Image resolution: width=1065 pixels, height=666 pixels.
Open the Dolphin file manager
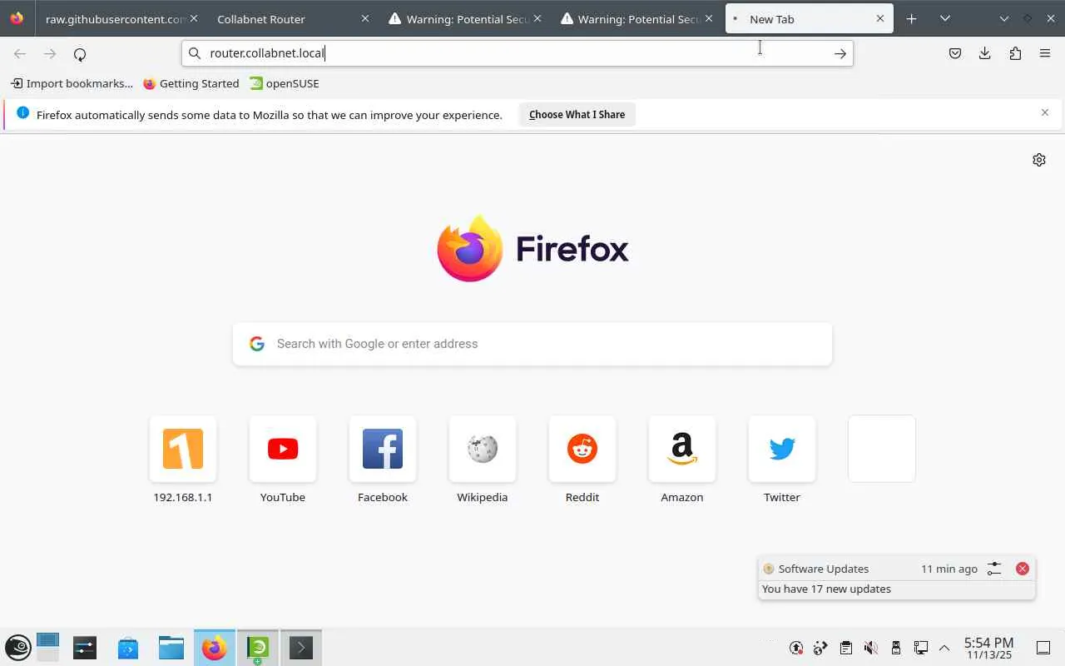click(x=171, y=648)
